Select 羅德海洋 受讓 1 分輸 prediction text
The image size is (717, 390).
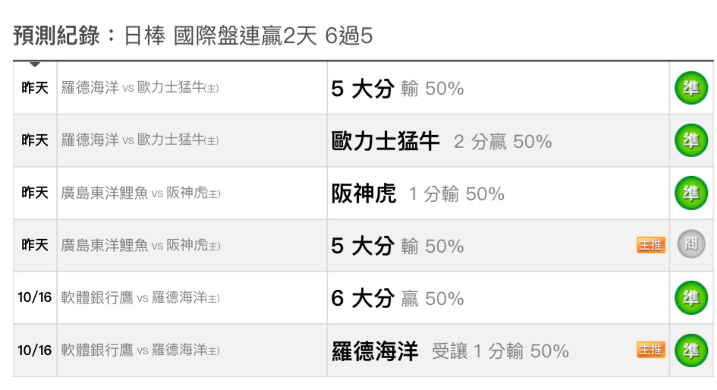click(451, 351)
